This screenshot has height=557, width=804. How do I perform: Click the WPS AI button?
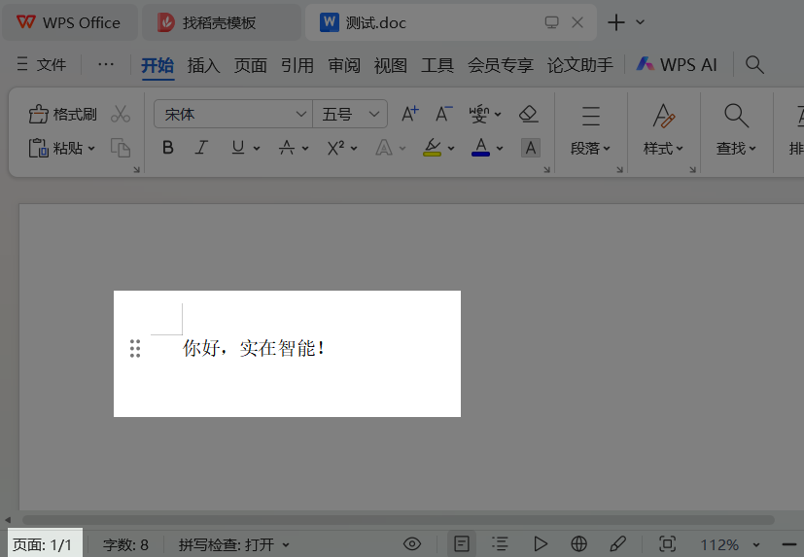pyautogui.click(x=677, y=65)
